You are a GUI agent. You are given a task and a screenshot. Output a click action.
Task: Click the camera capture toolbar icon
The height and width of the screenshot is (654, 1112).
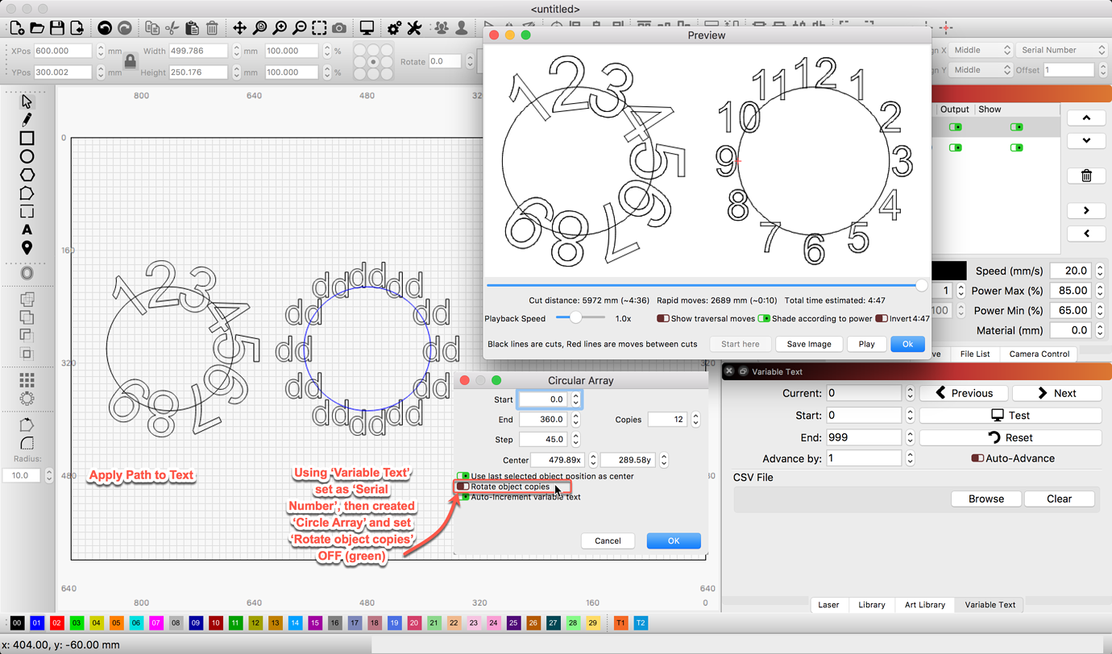point(338,27)
